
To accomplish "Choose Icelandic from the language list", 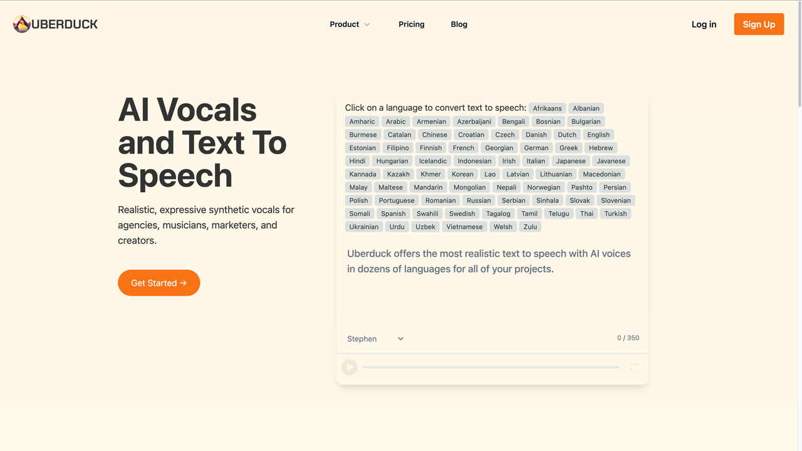I will [x=432, y=160].
